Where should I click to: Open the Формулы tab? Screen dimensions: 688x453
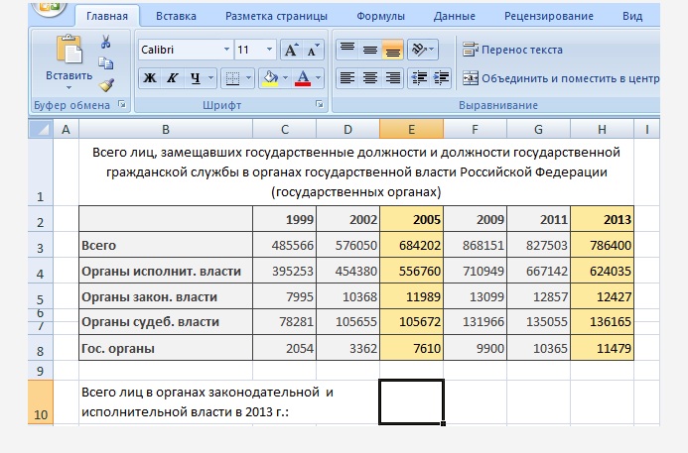[x=380, y=16]
